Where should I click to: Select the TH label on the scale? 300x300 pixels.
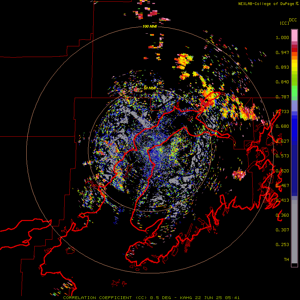tap(286, 259)
